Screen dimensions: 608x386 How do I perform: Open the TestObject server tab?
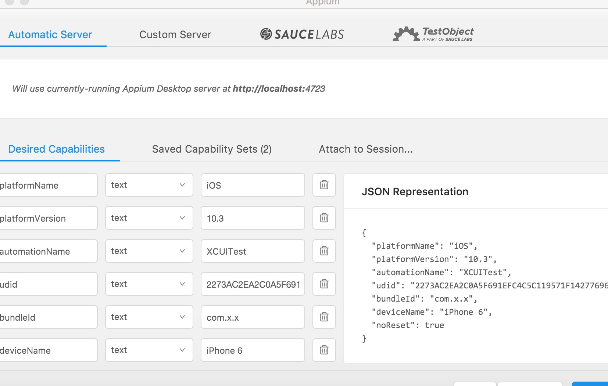(433, 34)
